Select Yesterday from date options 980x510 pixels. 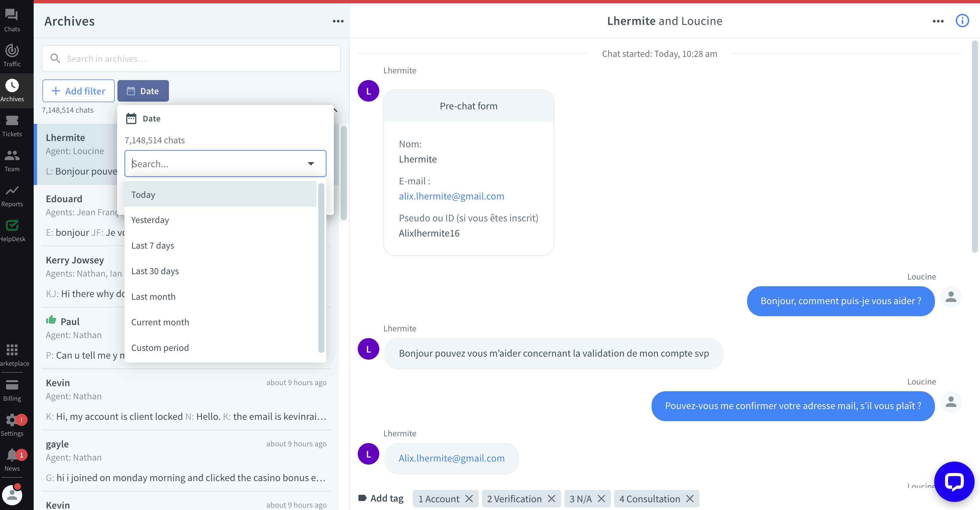pyautogui.click(x=220, y=219)
